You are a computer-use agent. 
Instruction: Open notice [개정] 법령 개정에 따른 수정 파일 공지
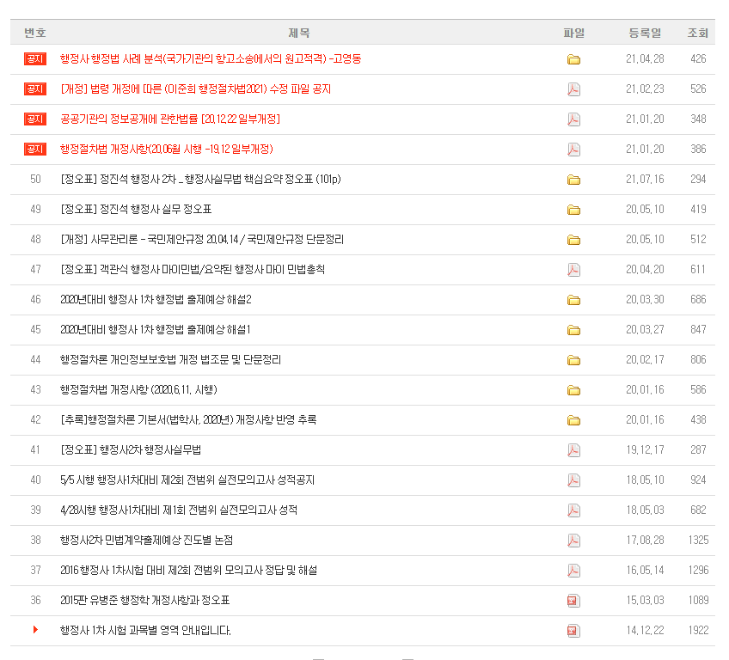coord(196,89)
